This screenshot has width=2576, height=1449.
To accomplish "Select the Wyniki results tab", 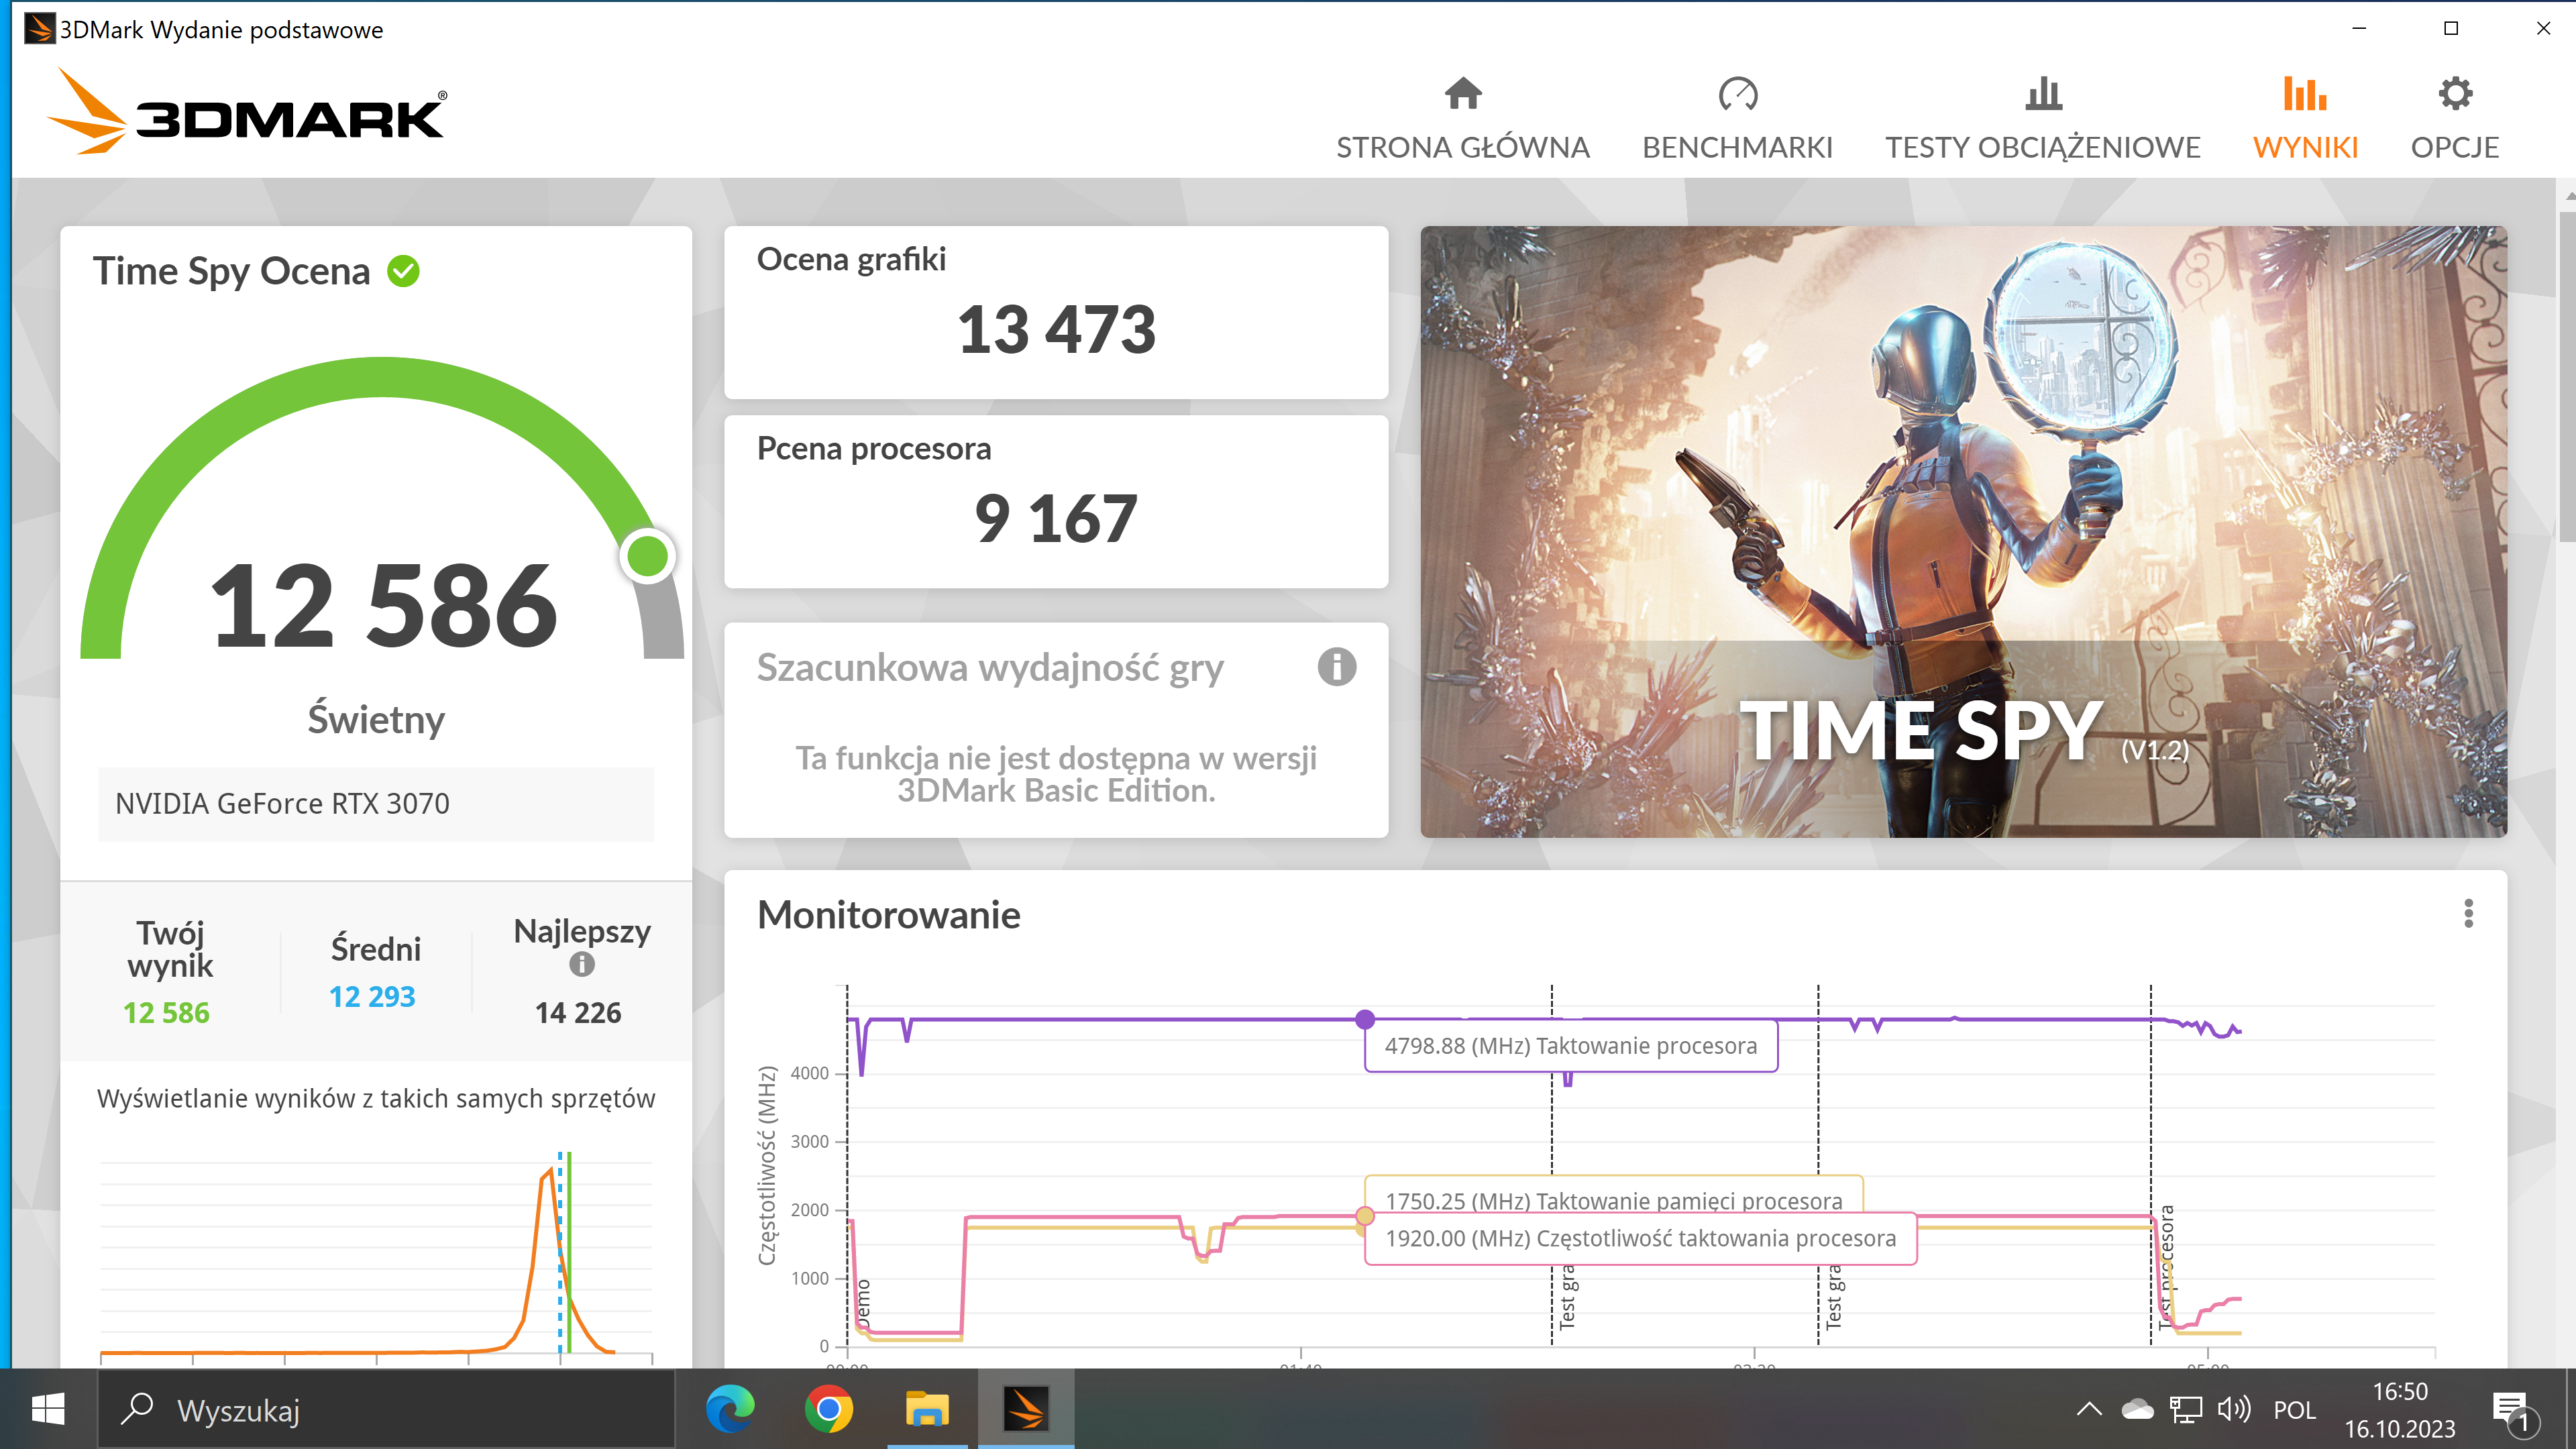I will coord(2305,119).
